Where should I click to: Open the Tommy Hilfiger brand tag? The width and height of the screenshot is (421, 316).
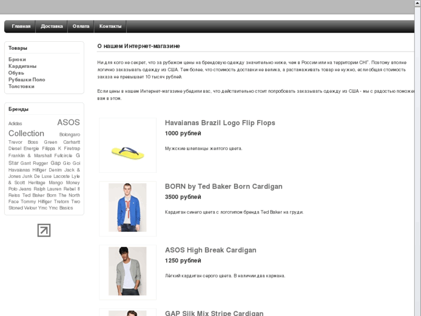click(36, 202)
